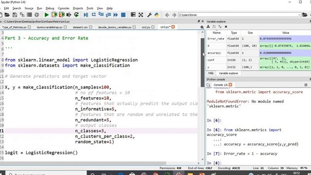Open the Help menu
Viewport: 311px width, 175px height.
[110, 8]
